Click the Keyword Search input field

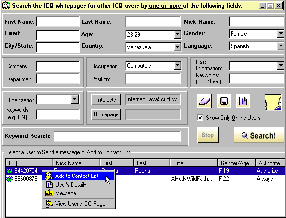tap(117, 136)
